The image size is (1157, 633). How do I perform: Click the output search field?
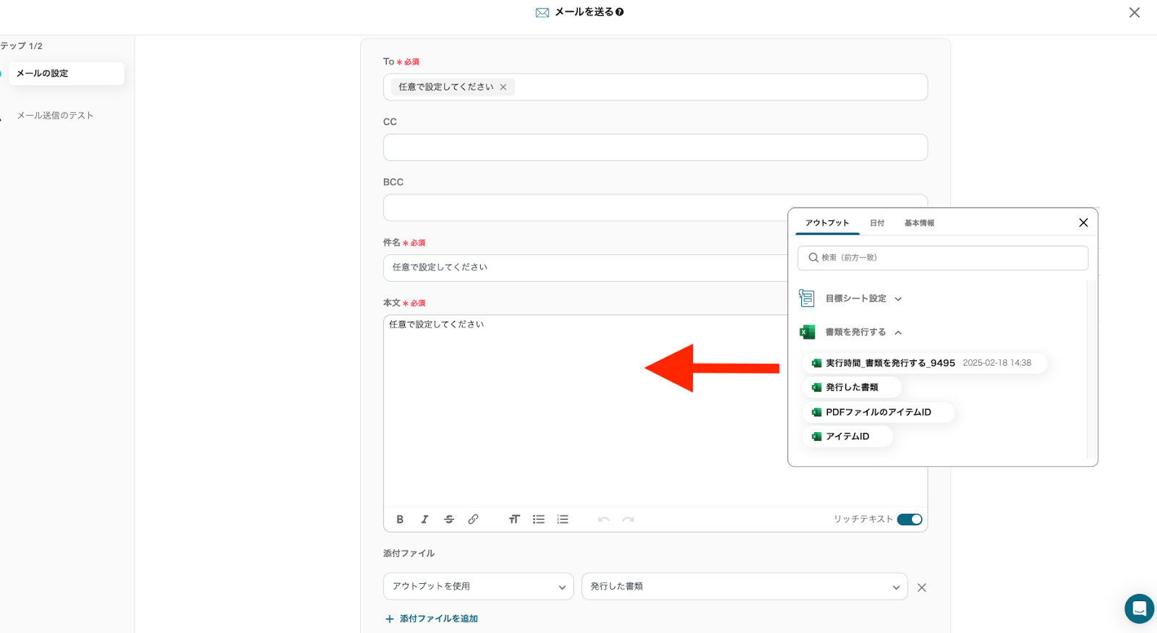tap(942, 258)
